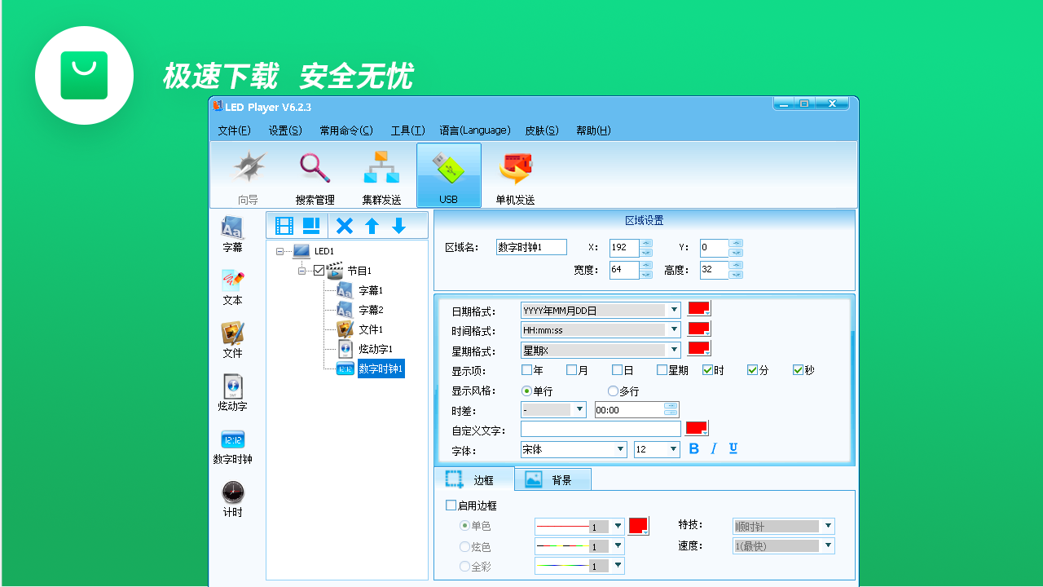This screenshot has height=587, width=1043.
Task: Select the USB transfer mode
Action: point(448,174)
